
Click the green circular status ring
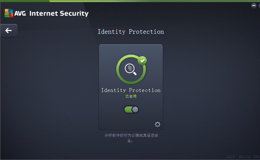coord(131,69)
